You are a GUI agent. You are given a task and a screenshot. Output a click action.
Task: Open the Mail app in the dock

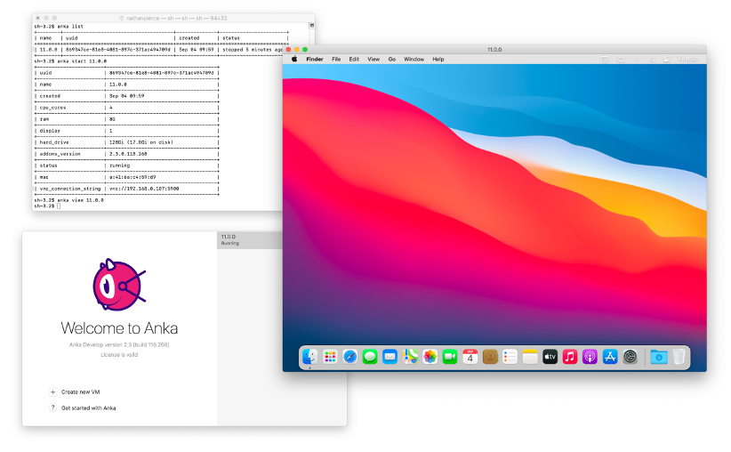point(390,357)
